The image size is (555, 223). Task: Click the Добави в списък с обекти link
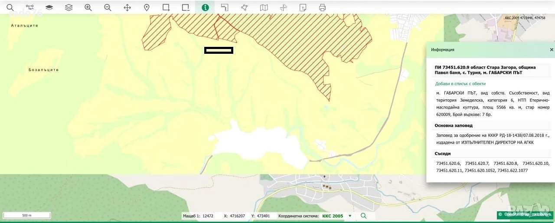(460, 84)
